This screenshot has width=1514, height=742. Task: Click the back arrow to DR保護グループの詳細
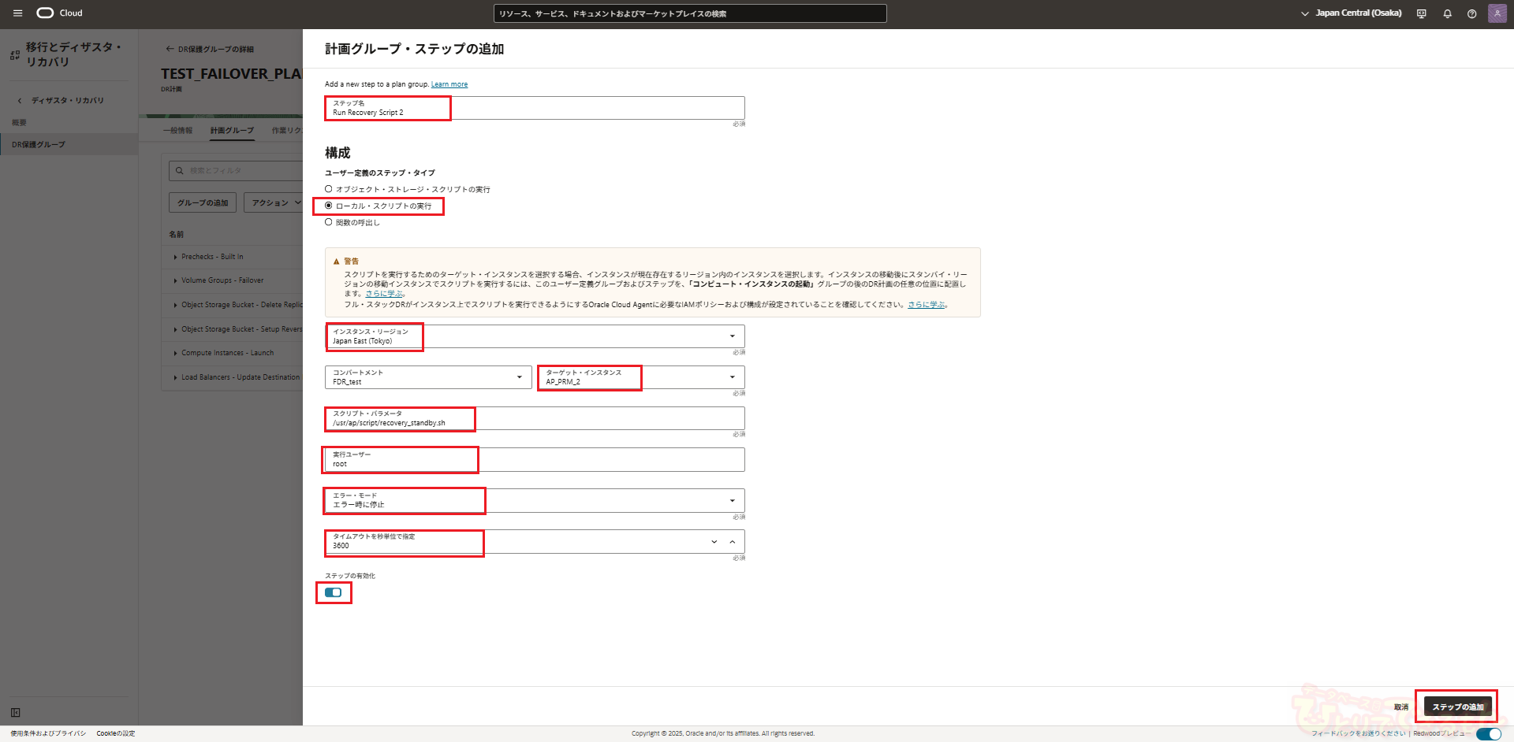[170, 49]
